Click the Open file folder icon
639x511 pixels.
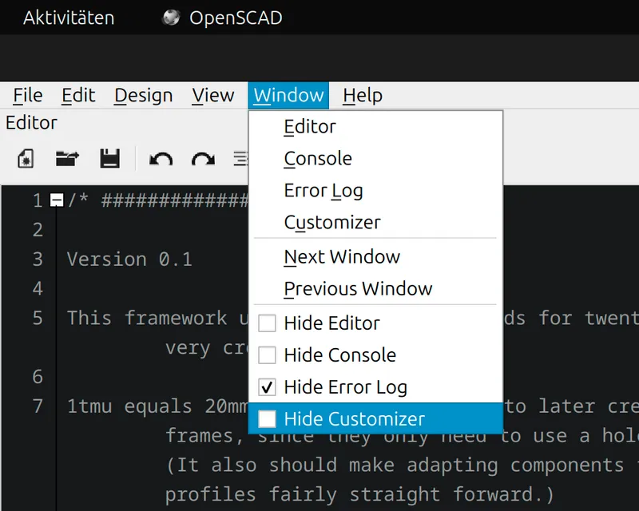(67, 159)
